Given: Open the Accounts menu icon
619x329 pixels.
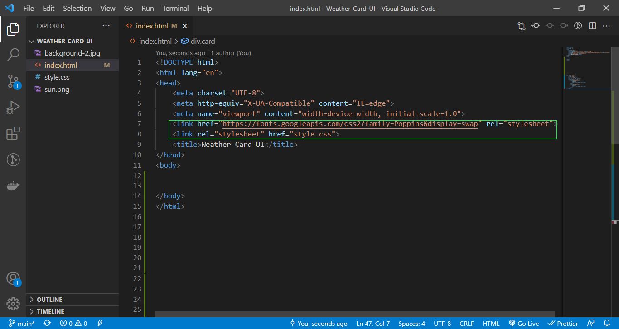Looking at the screenshot, I should pos(13,278).
